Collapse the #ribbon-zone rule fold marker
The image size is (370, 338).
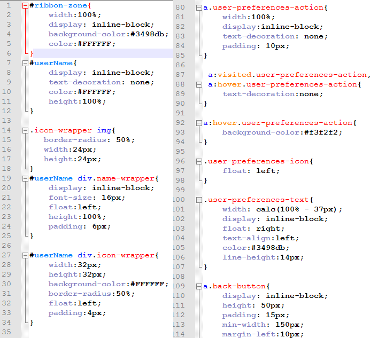click(x=26, y=5)
